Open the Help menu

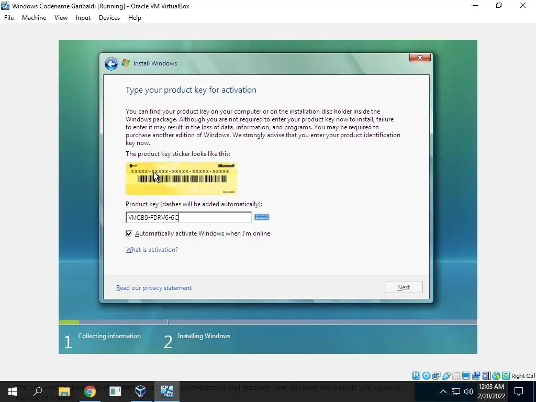tap(135, 18)
